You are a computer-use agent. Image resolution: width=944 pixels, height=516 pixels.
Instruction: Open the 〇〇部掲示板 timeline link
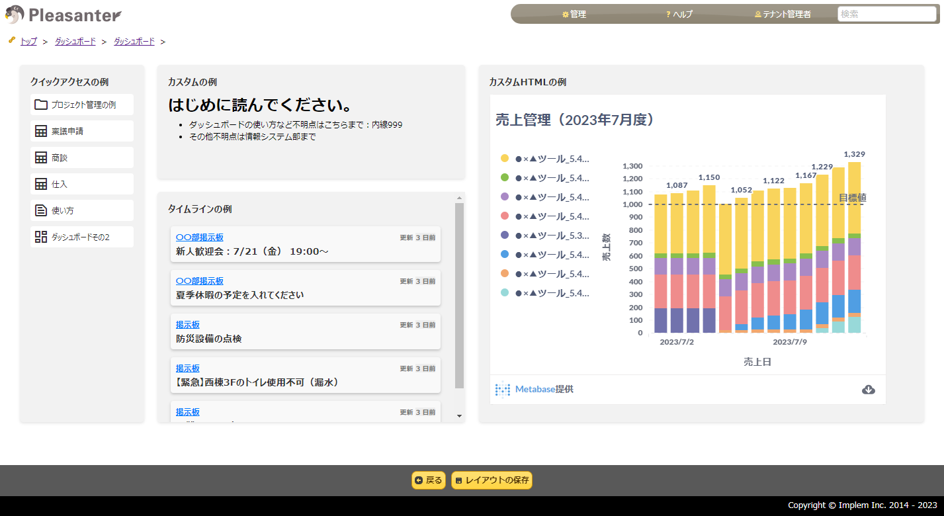coord(200,237)
